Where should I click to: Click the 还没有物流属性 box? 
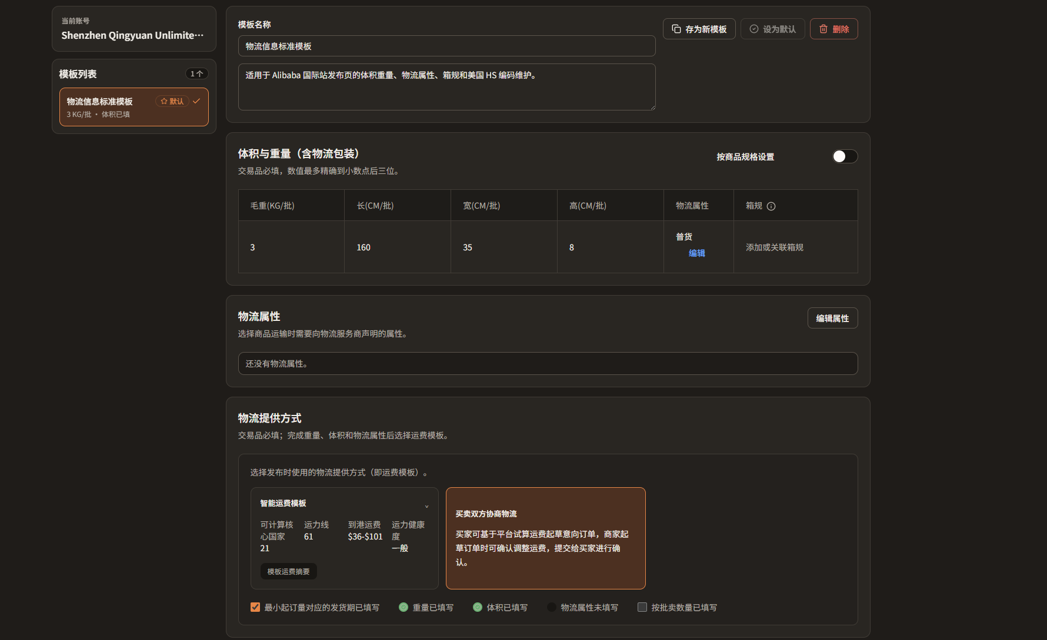click(x=548, y=363)
